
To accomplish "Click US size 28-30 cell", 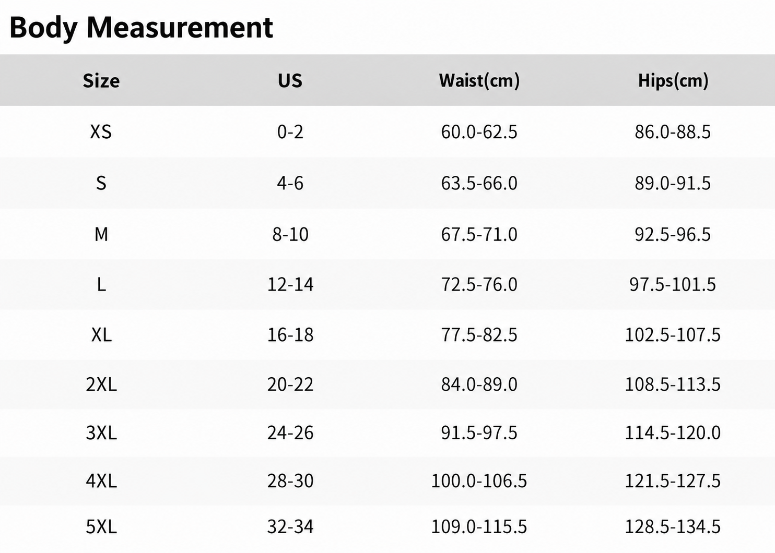I will [290, 480].
